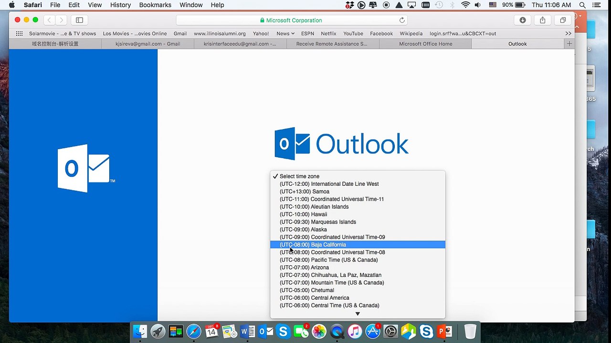
Task: Switch to the Microsoft Office Home tab
Action: click(x=425, y=44)
